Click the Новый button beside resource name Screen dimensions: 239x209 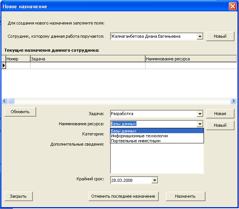[x=220, y=125]
